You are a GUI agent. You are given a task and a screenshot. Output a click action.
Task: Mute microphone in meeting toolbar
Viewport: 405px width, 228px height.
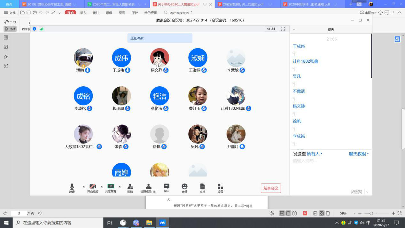[72, 188]
